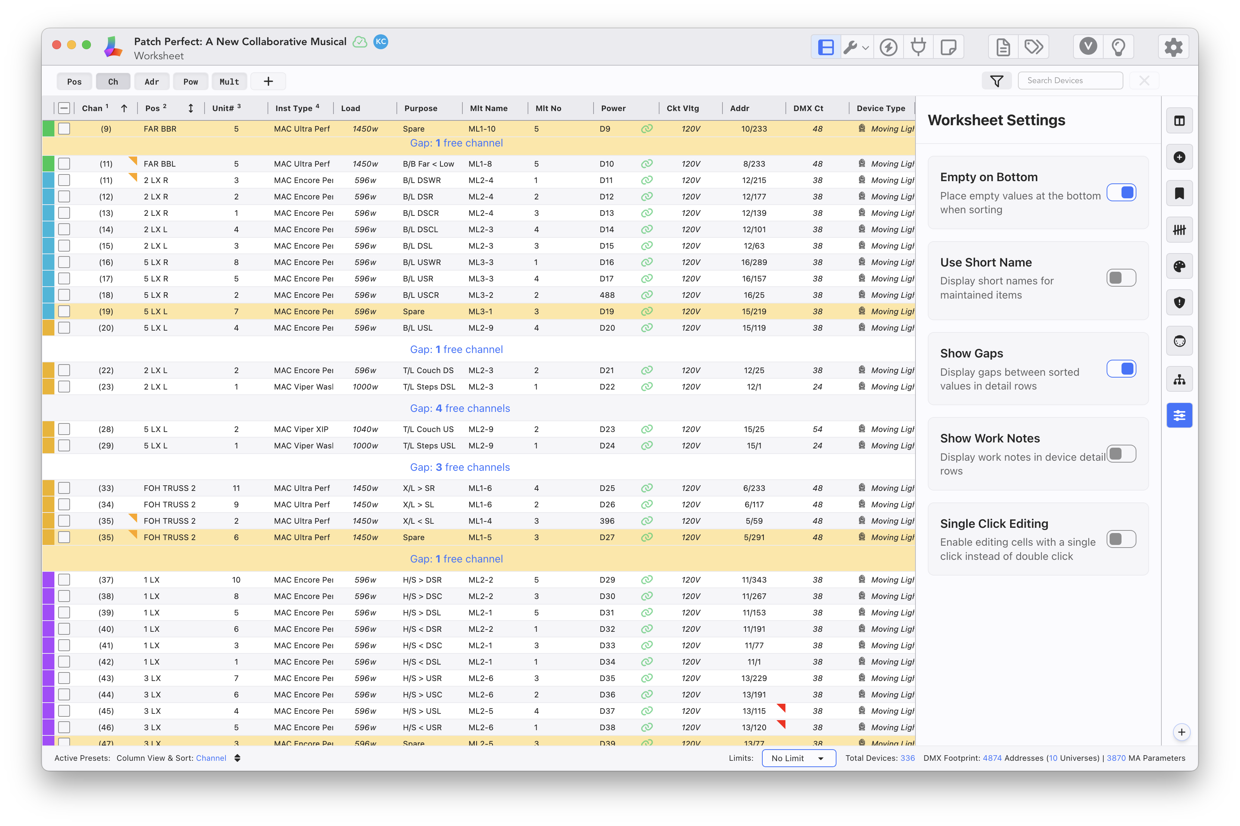Viewport: 1240px width, 826px height.
Task: Click the V circle icon in toolbar
Action: [x=1088, y=46]
